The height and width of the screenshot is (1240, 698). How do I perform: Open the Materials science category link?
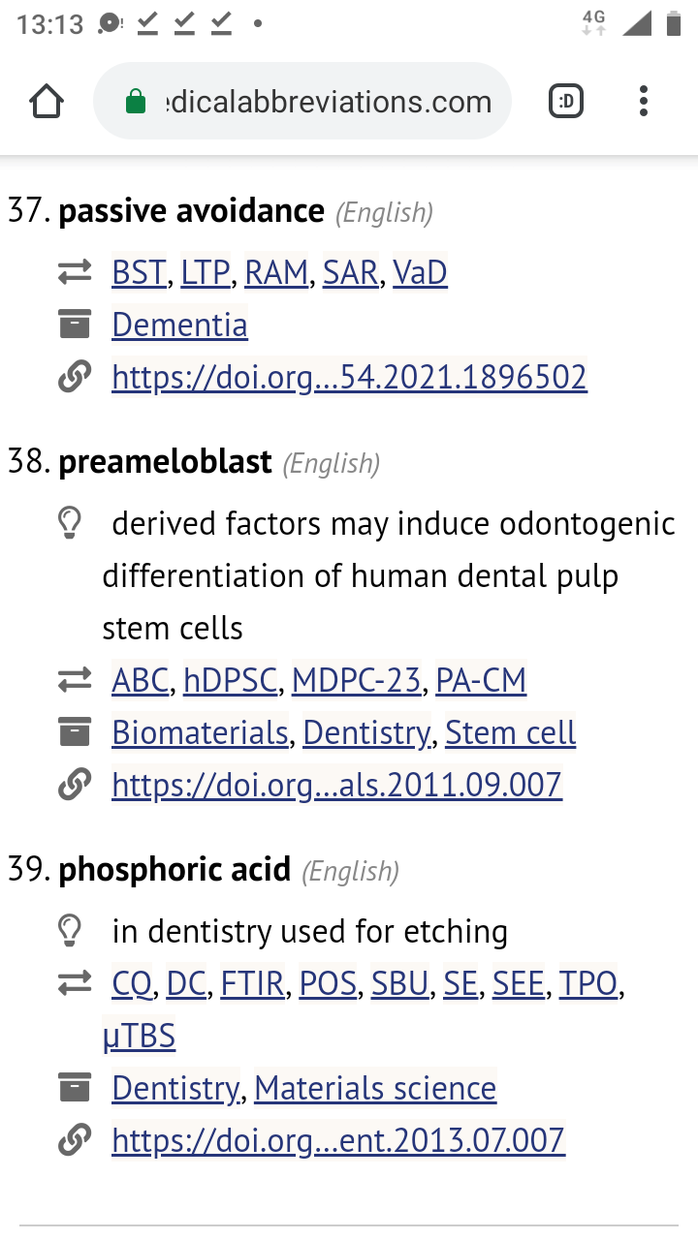[x=375, y=1089]
